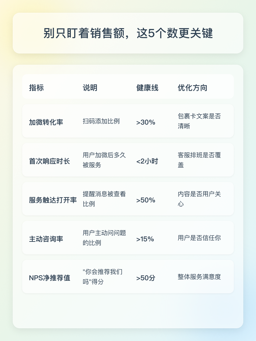The width and height of the screenshot is (256, 341).
Task: Click the 指标 column header
Action: [x=36, y=88]
